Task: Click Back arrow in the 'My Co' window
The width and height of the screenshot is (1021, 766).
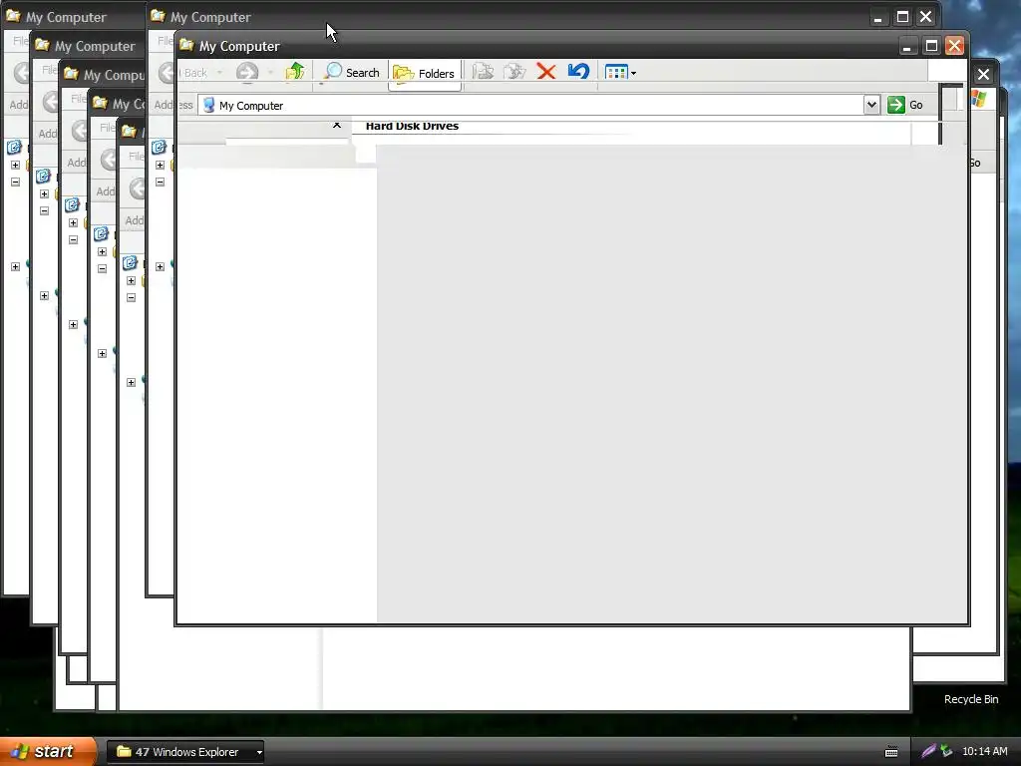Action: click(108, 159)
